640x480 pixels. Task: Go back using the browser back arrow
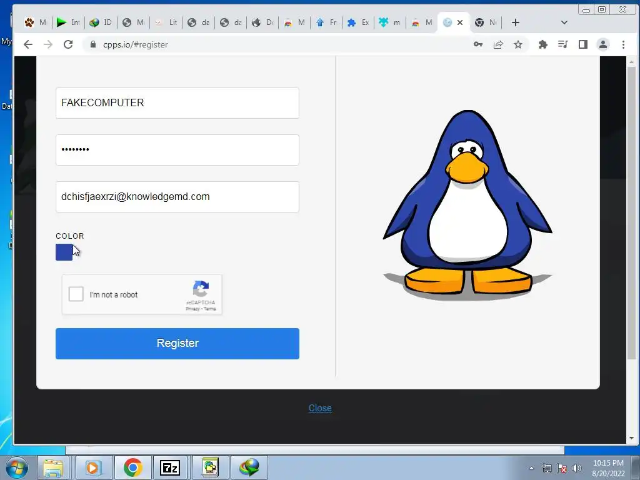pos(27,44)
